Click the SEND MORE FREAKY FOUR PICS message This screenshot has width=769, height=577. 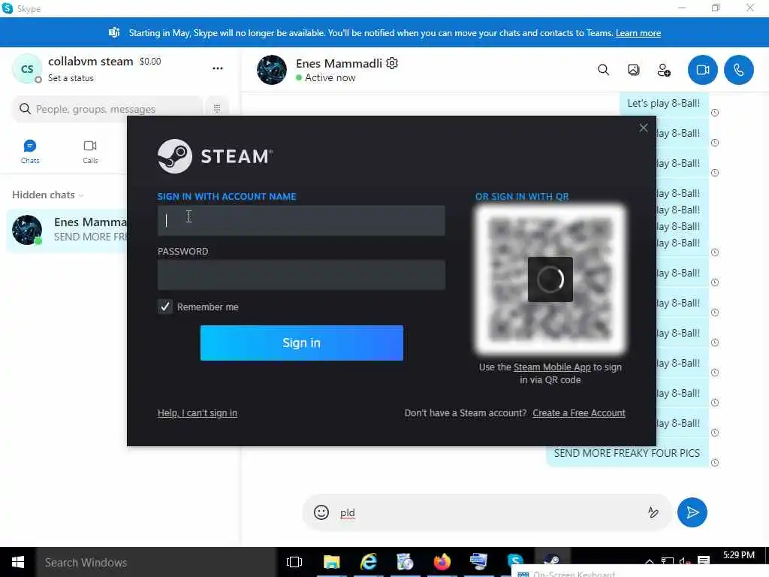[x=627, y=453]
